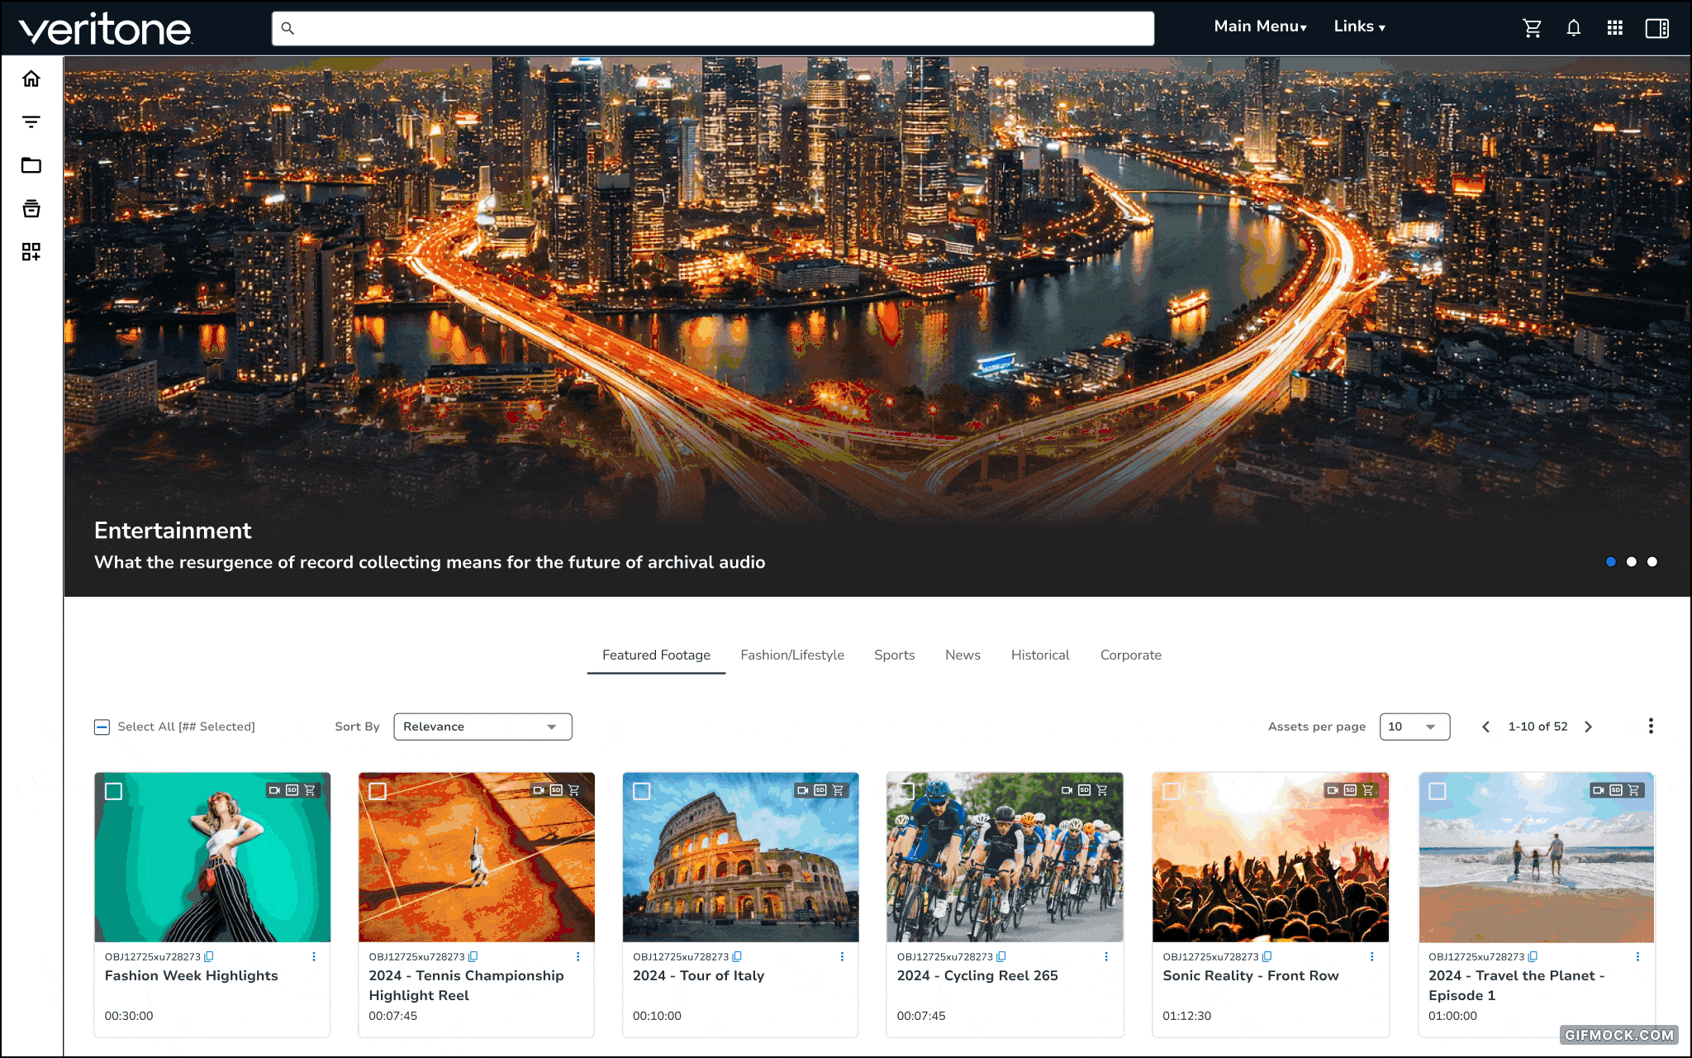Screen dimensions: 1692x1058
Task: Open the apps grid icon
Action: click(1614, 28)
